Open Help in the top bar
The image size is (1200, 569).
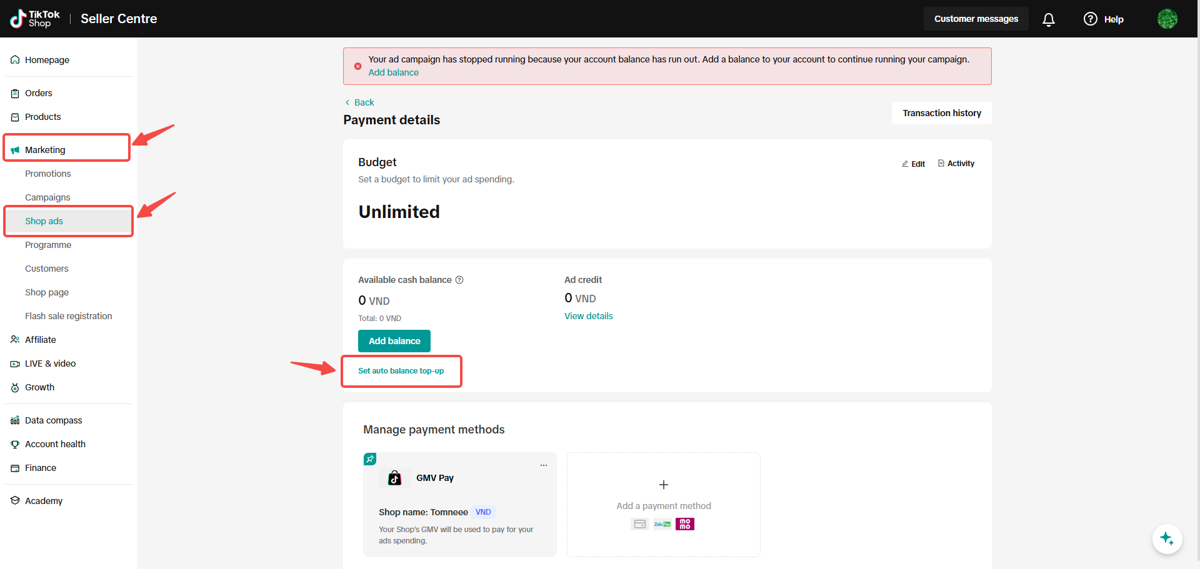(x=1104, y=19)
